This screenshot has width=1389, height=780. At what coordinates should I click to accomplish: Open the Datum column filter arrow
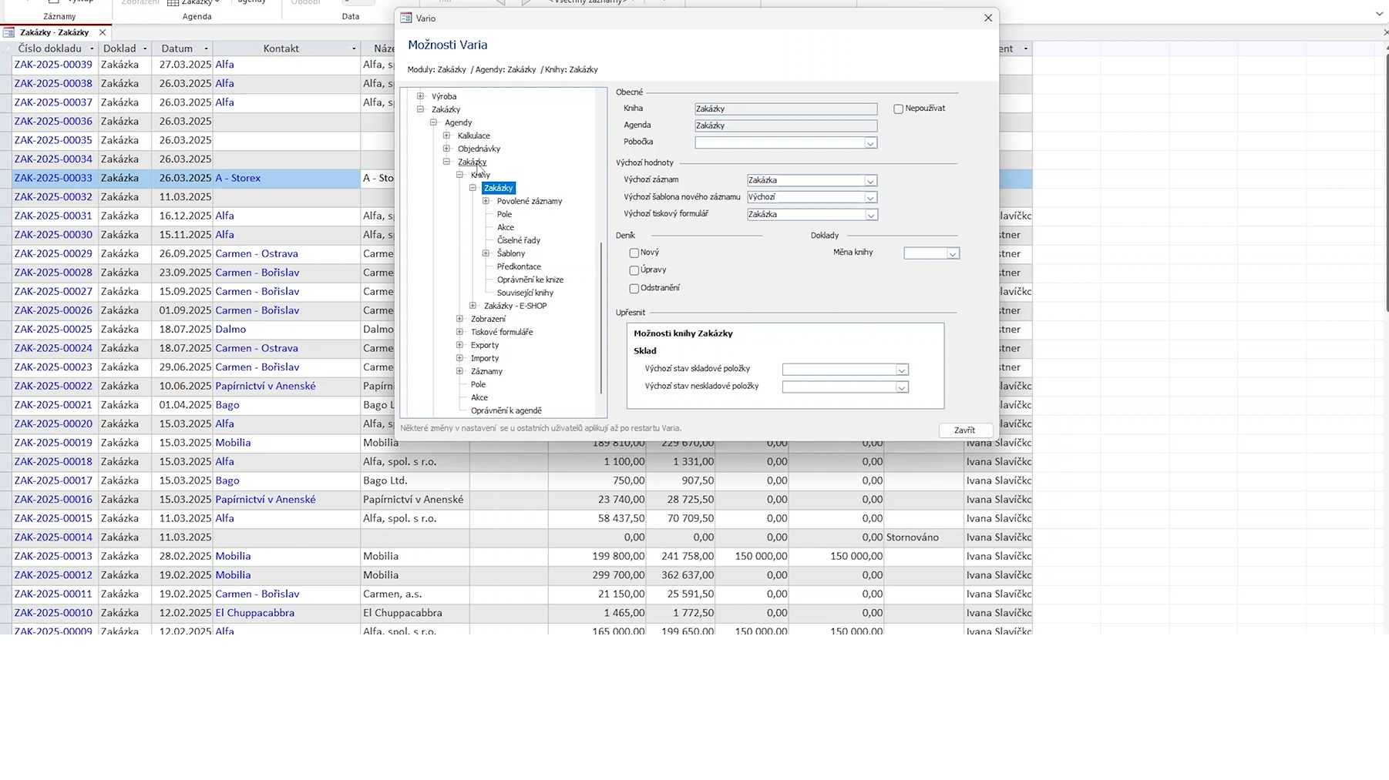pos(206,49)
